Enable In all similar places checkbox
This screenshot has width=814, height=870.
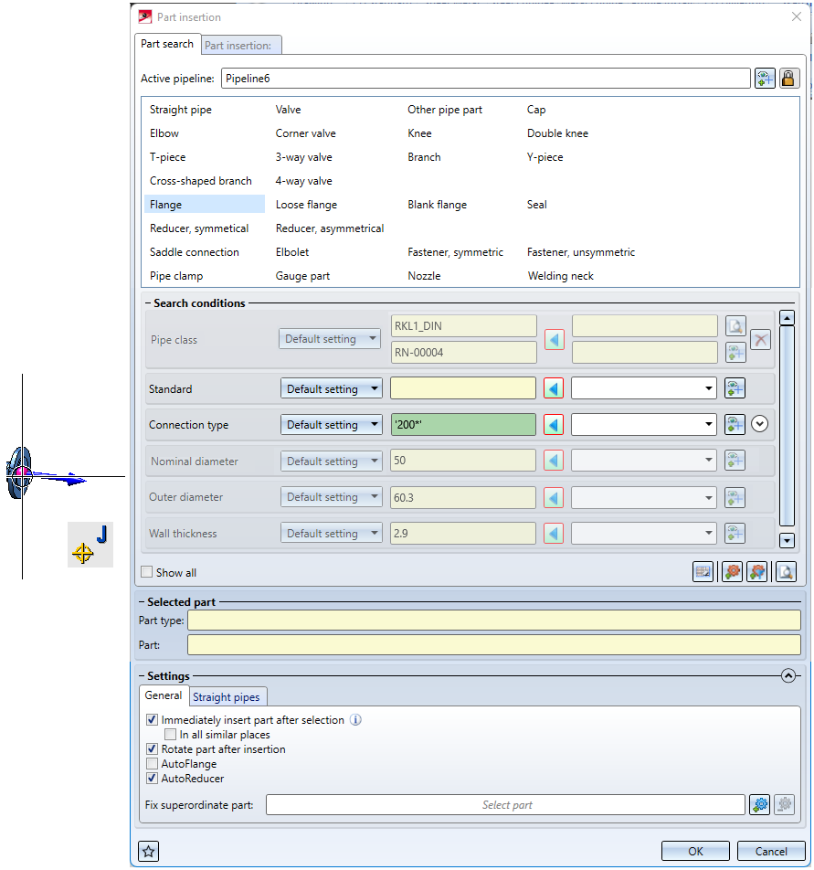(x=170, y=735)
